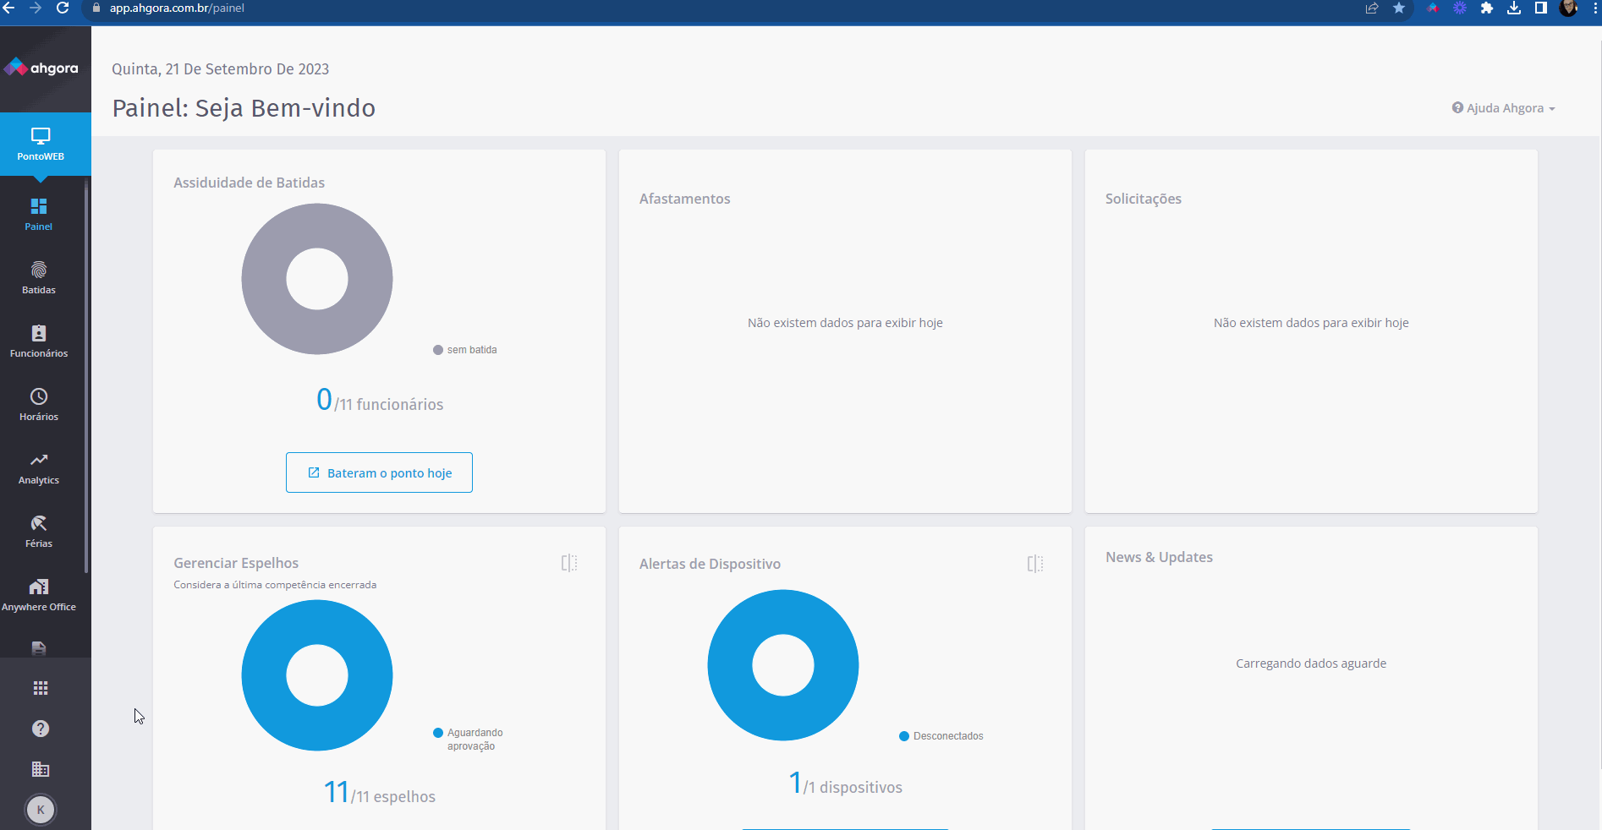1602x830 pixels.
Task: Open the Batidas fingerprint menu
Action: 39,278
